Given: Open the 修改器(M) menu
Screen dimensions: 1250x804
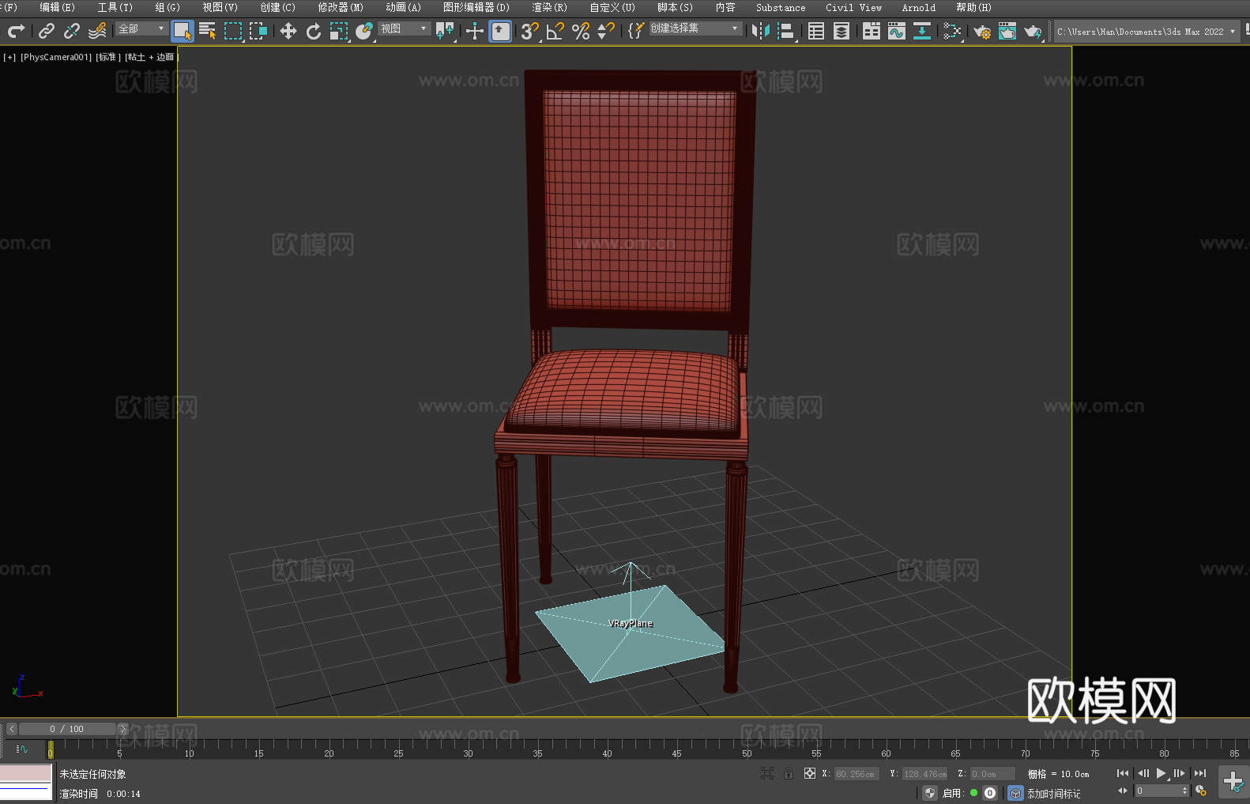Looking at the screenshot, I should pyautogui.click(x=341, y=7).
